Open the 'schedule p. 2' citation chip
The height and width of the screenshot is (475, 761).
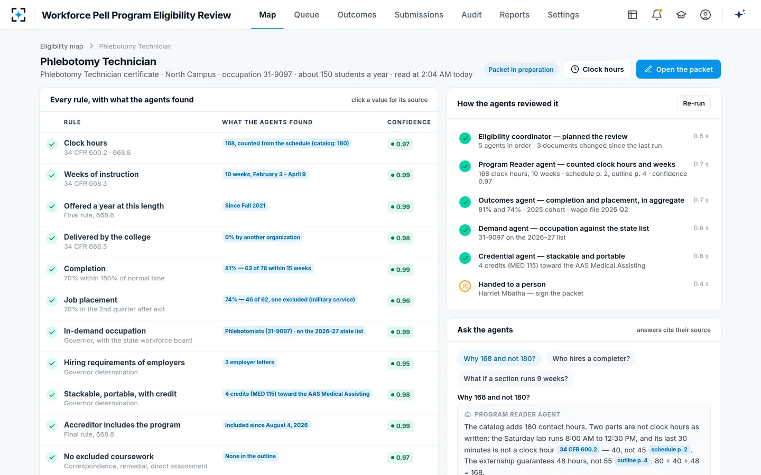(669, 450)
